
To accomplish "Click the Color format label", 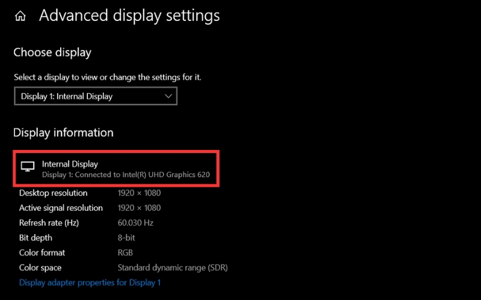I will click(42, 253).
